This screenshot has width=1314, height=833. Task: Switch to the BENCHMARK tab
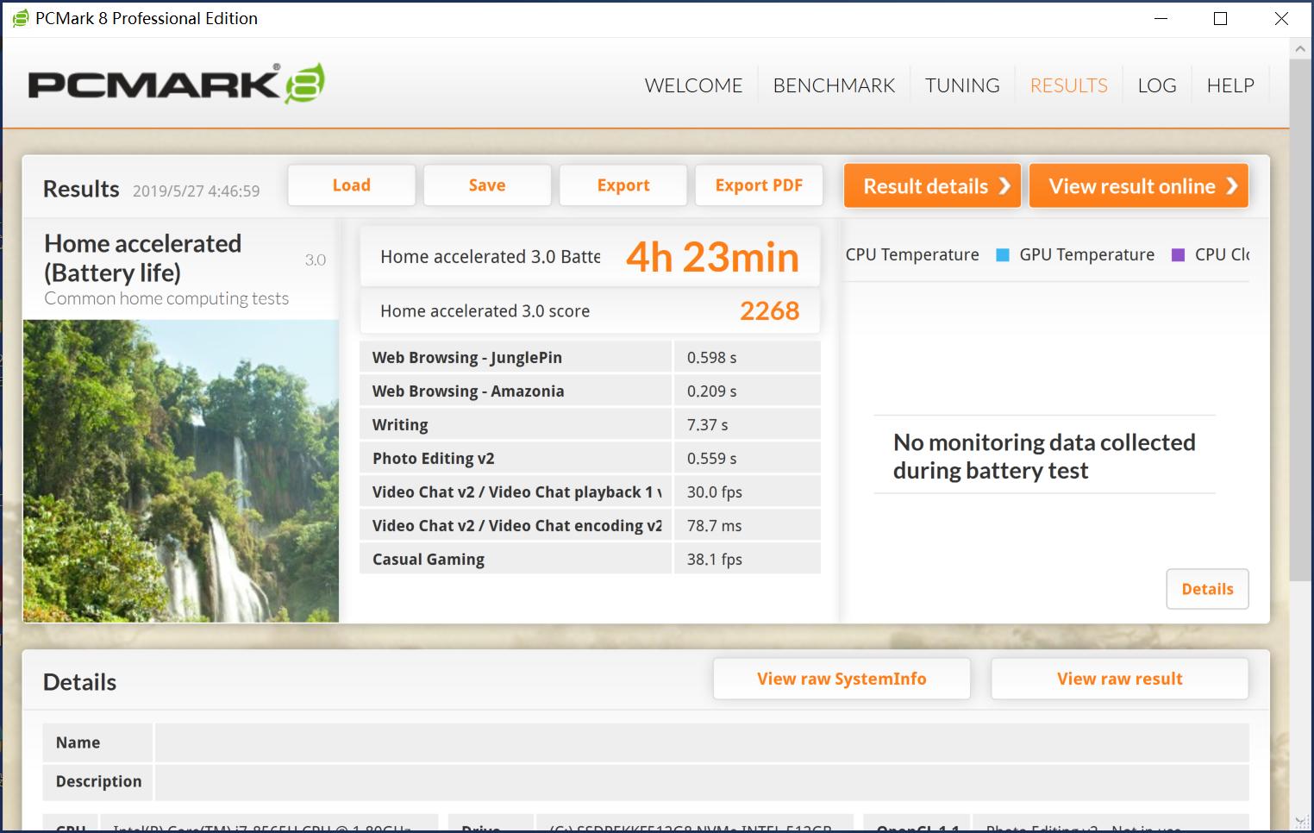(834, 85)
